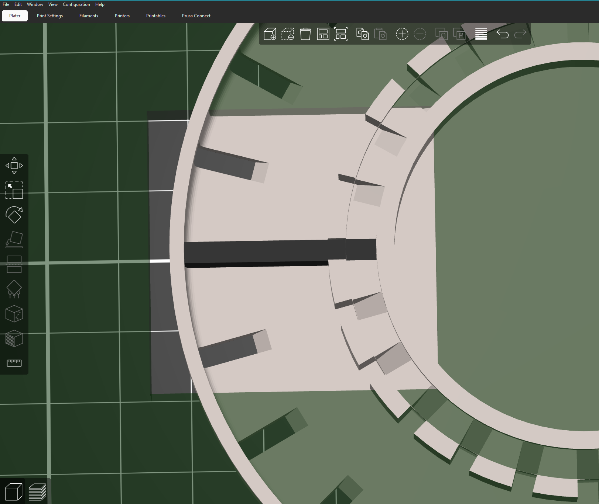Click the Remove instance minus icon
This screenshot has width=599, height=504.
420,34
